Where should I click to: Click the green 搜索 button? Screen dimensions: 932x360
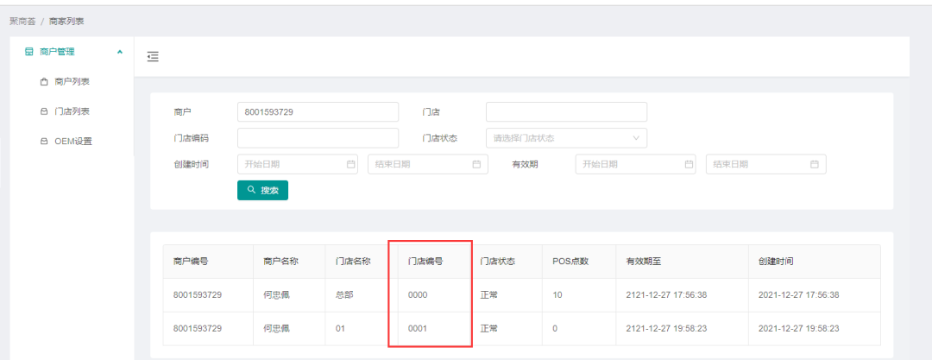pyautogui.click(x=262, y=190)
